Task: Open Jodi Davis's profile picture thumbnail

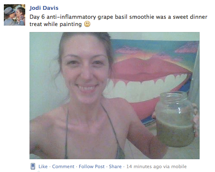Action: [15, 15]
